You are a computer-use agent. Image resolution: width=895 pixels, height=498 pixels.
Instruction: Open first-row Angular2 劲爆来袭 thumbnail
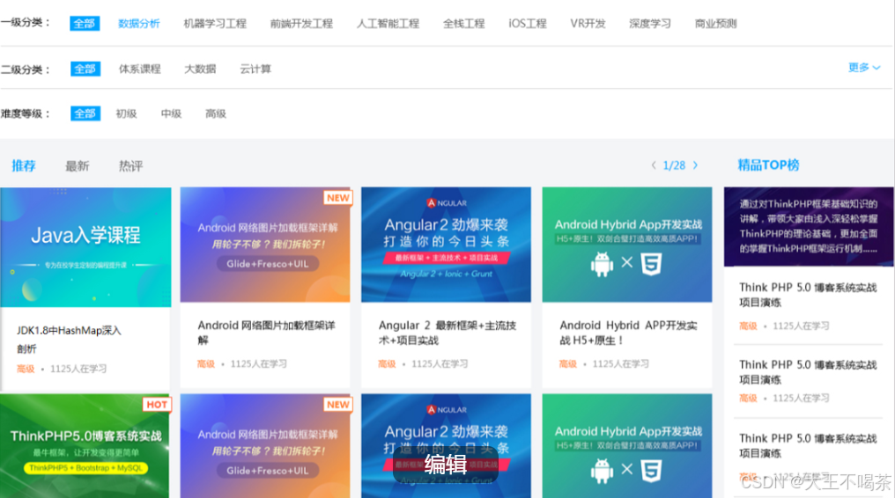pos(447,245)
